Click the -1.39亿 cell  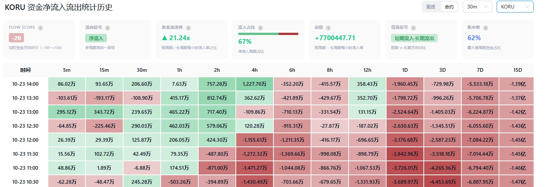pos(517,84)
